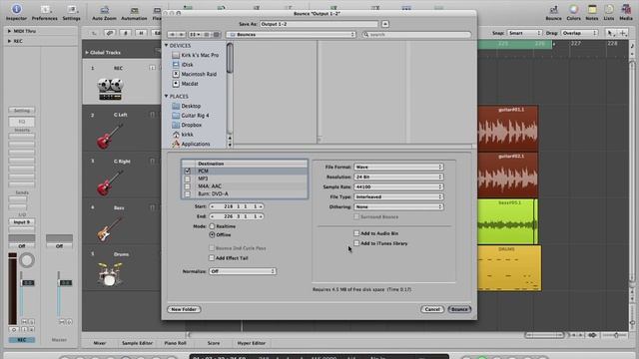Enable the MP3 destination checkbox

(188, 179)
